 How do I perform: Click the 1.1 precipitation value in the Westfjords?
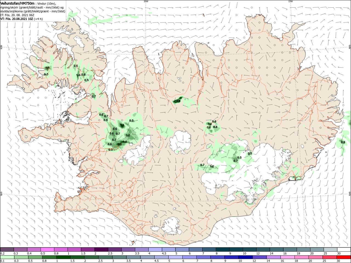point(47,68)
